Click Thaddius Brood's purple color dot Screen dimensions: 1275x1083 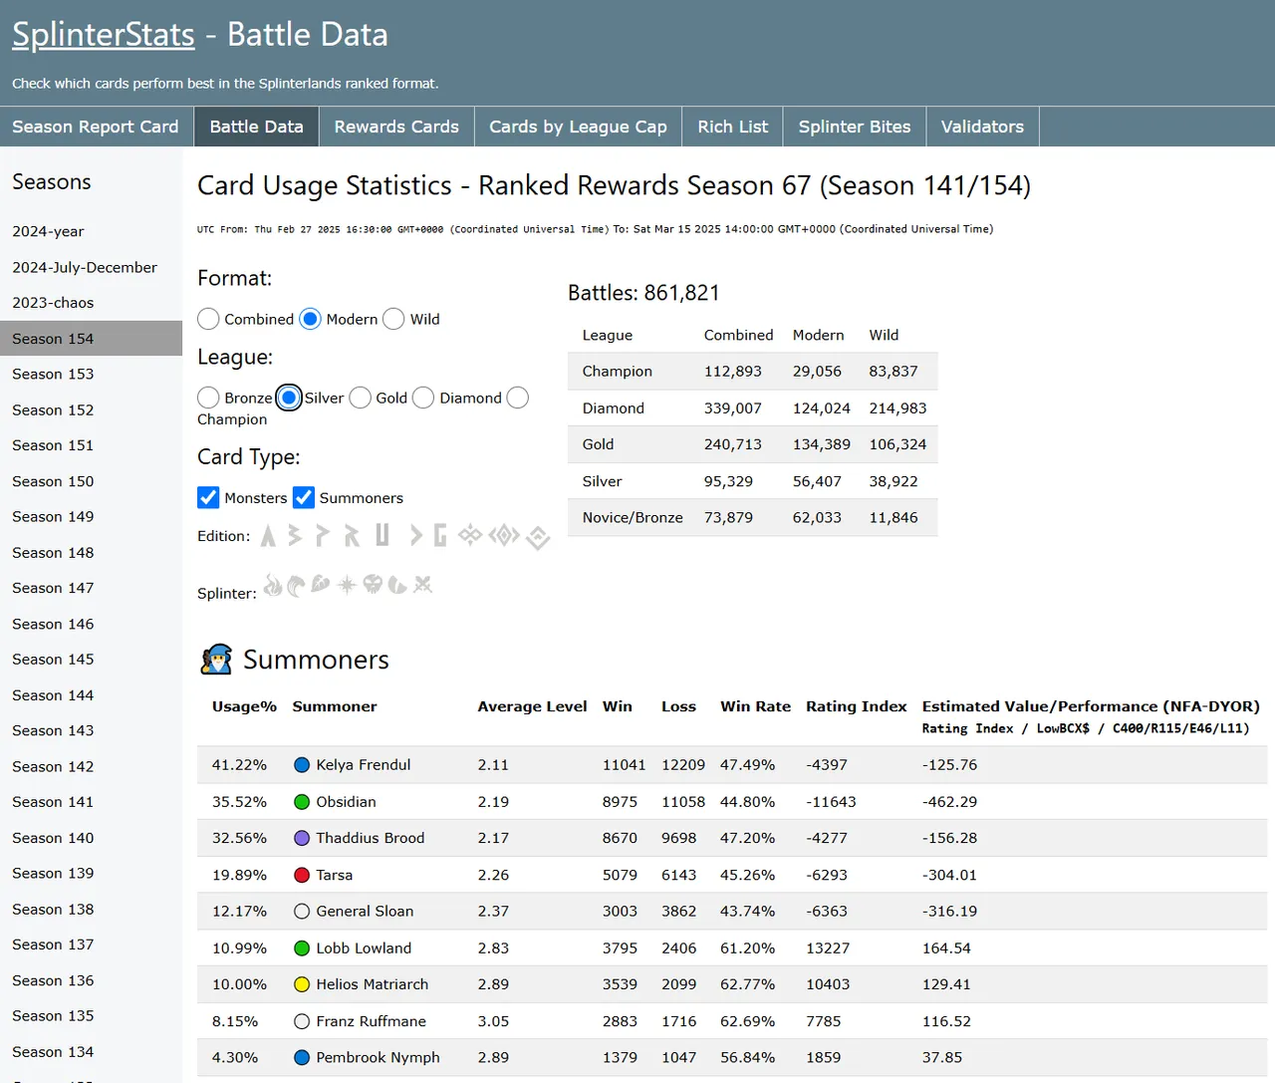pos(302,838)
